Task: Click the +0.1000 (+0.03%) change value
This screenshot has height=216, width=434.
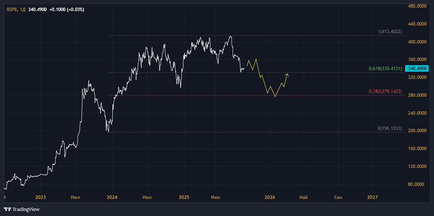Action: [67, 10]
